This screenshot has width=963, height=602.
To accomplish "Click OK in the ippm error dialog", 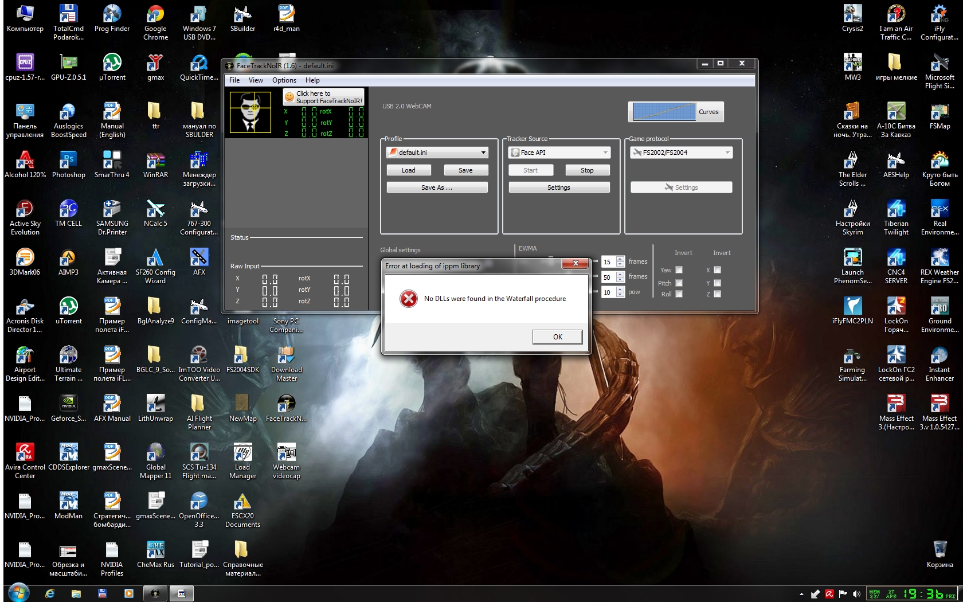I will [x=557, y=337].
